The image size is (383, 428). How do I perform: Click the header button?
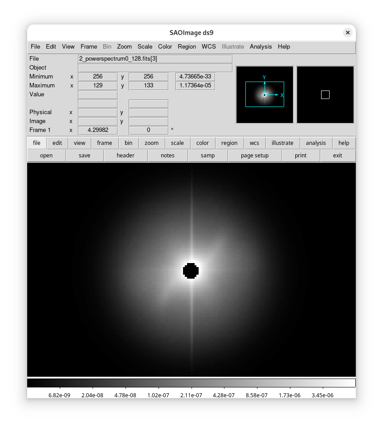[x=125, y=156]
